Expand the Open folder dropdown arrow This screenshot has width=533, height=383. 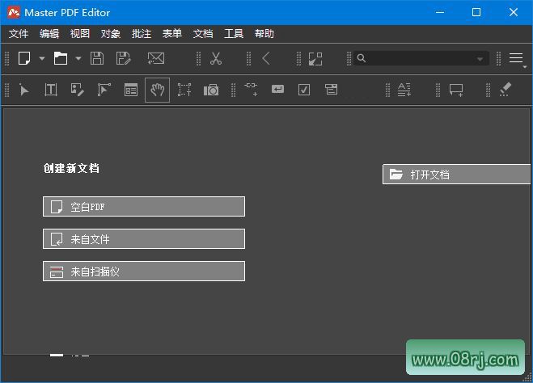point(78,58)
